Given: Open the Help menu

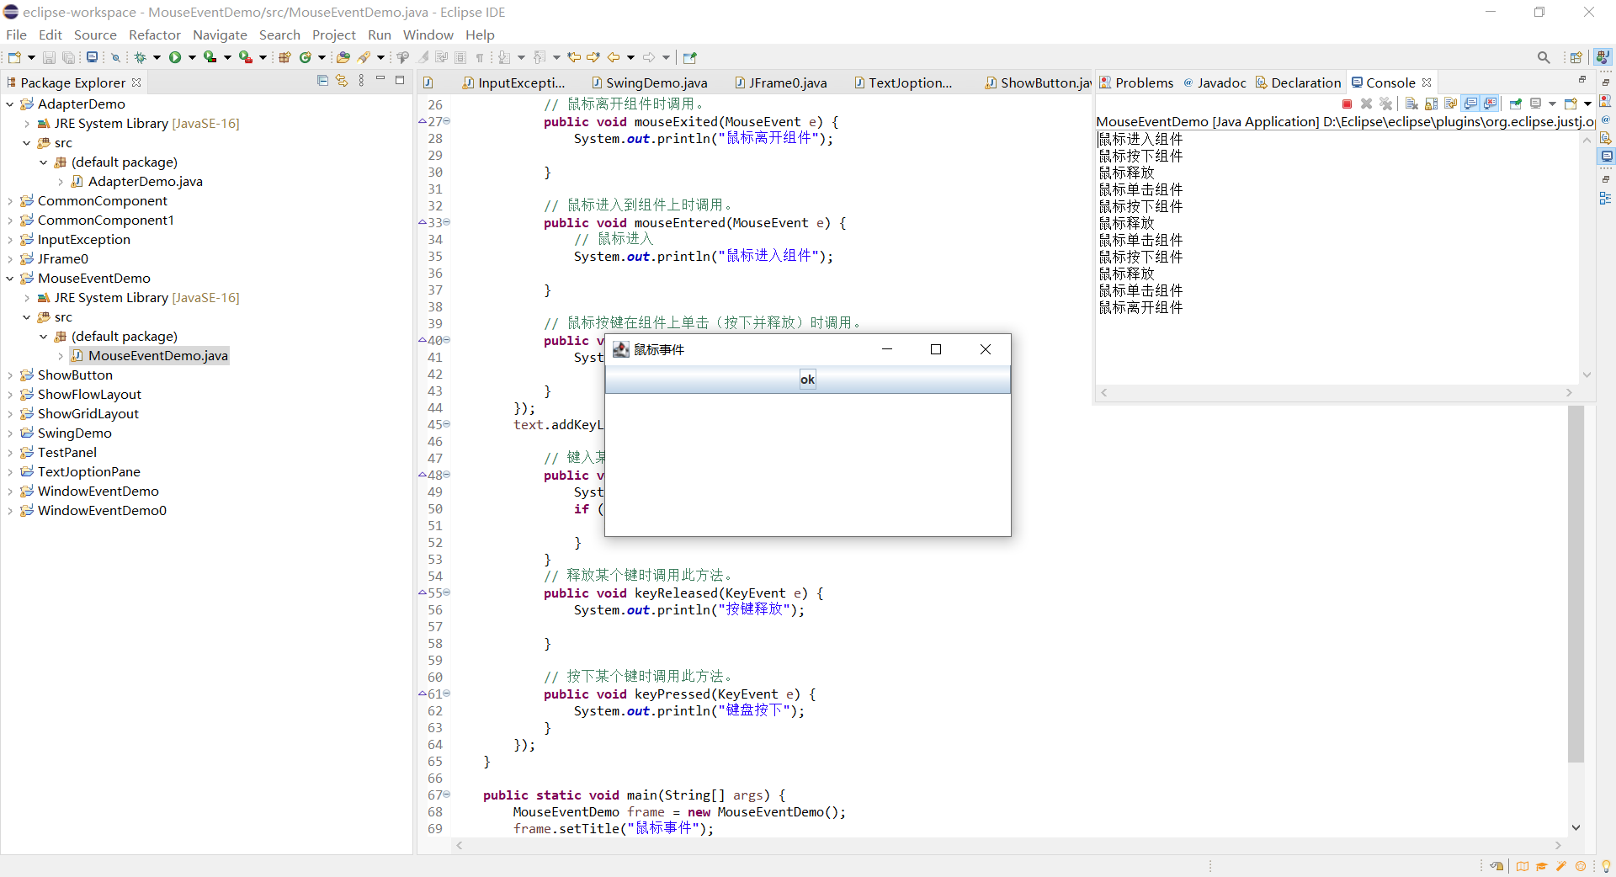Looking at the screenshot, I should pos(480,35).
